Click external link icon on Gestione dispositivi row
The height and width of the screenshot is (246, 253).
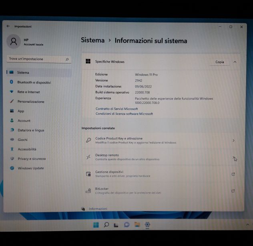[x=233, y=174]
